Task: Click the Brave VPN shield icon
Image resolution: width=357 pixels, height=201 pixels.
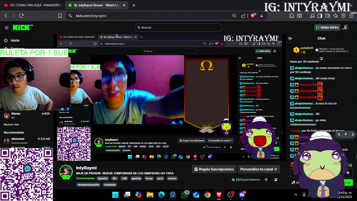Action: tap(344, 16)
